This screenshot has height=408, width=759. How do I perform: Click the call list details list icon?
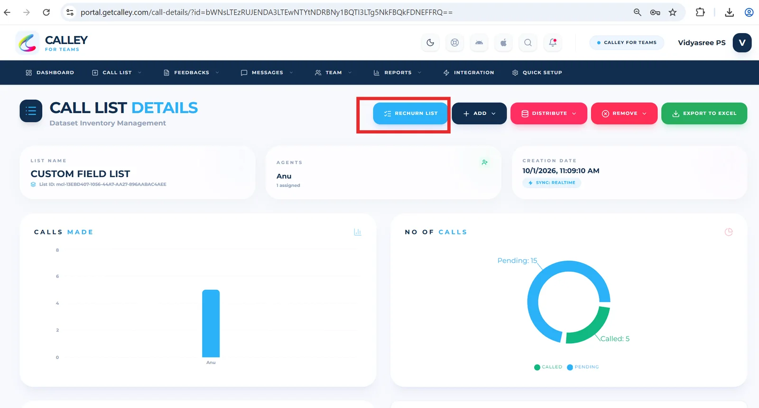point(31,111)
